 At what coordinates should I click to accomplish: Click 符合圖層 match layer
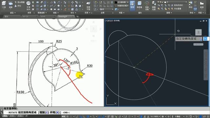(x=176, y=9)
